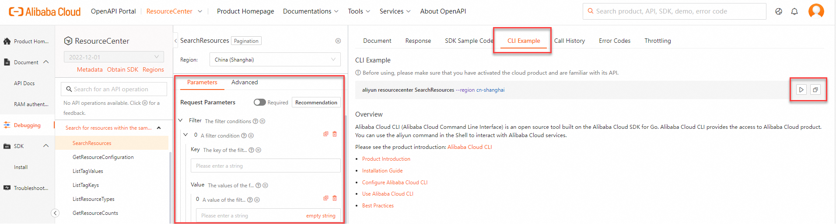Focus the Key string input
This screenshot has width=836, height=224.
266,166
